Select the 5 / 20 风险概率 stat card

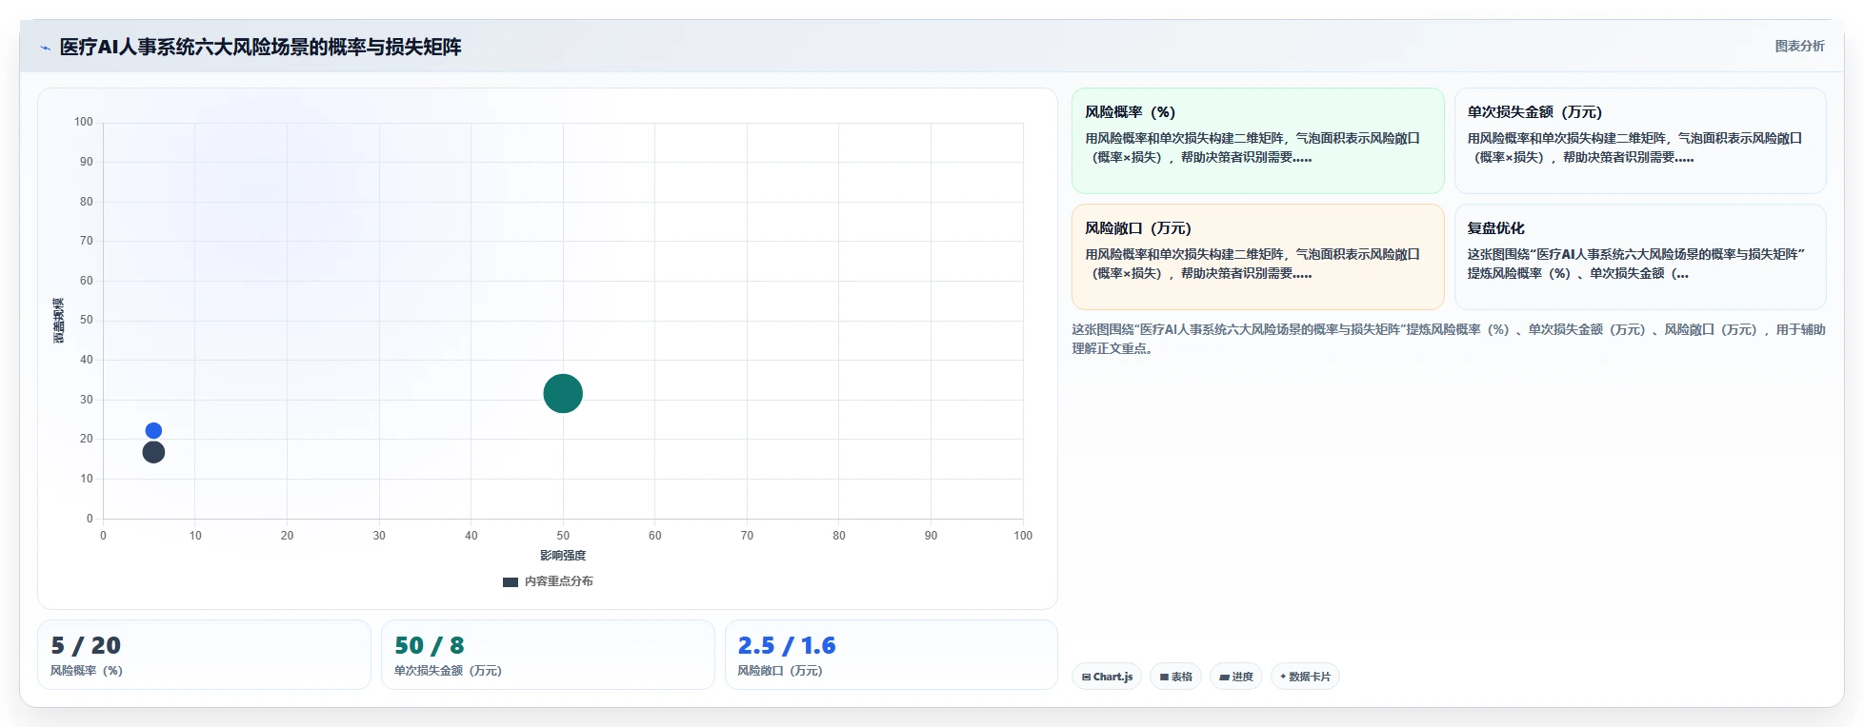click(x=204, y=655)
